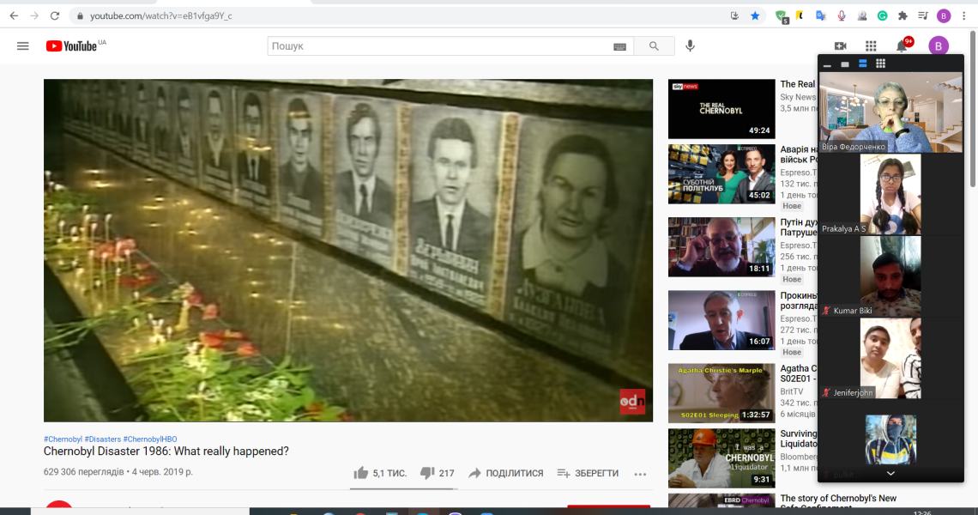The image size is (978, 515).
Task: Minimize the meeting video panel
Action: click(827, 64)
